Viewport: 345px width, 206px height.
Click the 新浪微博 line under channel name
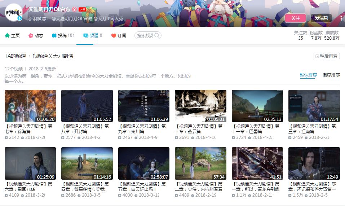pyautogui.click(x=76, y=19)
